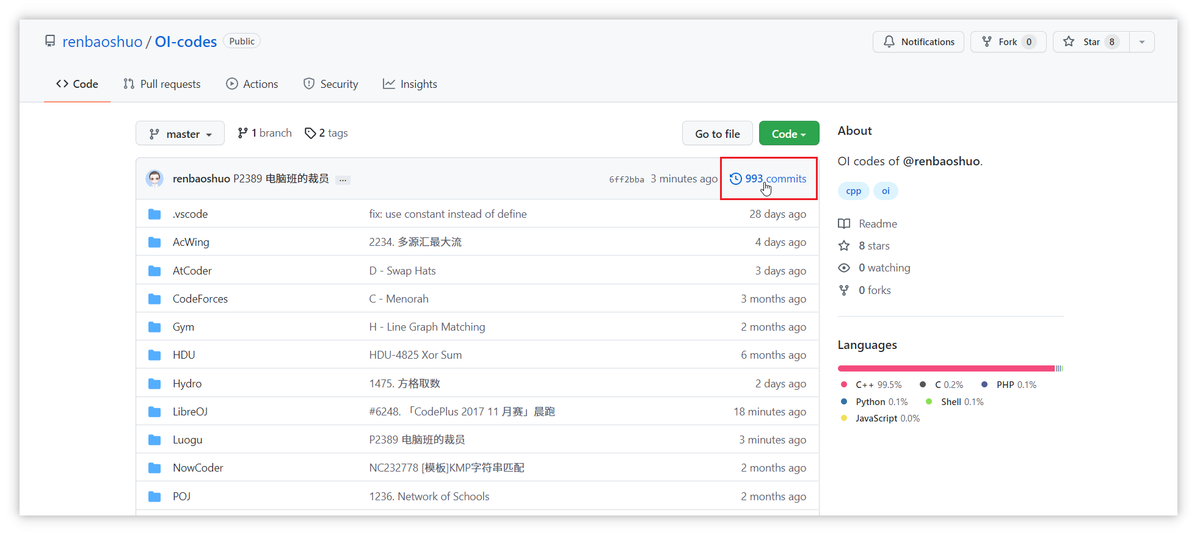Open the renbaoshuo owner profile link
The height and width of the screenshot is (535, 1197).
point(103,41)
